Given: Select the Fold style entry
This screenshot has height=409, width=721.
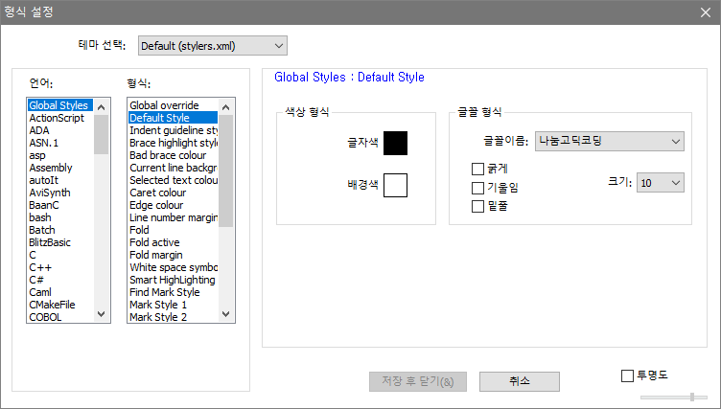Looking at the screenshot, I should click(173, 229).
